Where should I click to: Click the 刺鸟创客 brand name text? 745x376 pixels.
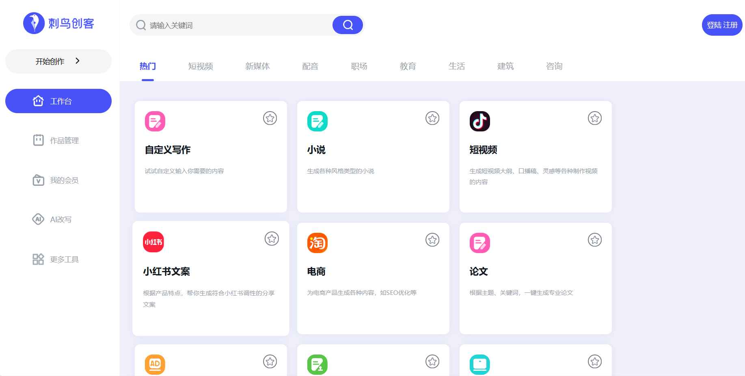[71, 24]
